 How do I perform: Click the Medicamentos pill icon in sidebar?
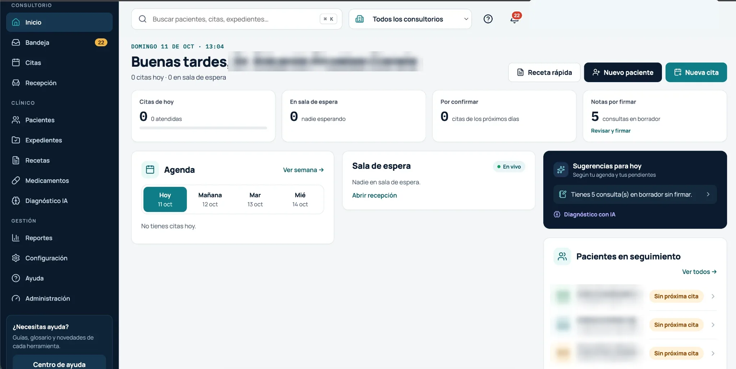click(x=16, y=180)
